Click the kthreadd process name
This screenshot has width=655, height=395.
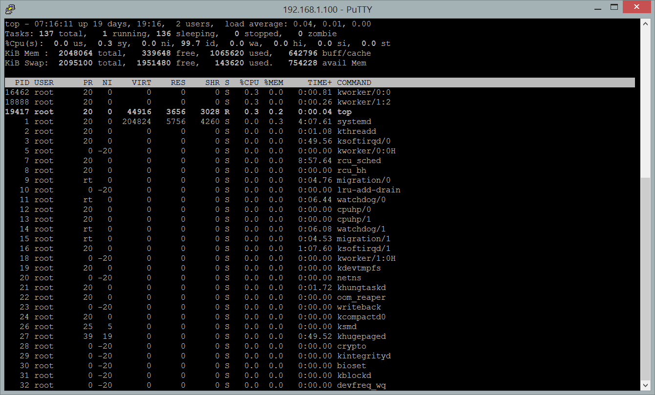tap(357, 131)
